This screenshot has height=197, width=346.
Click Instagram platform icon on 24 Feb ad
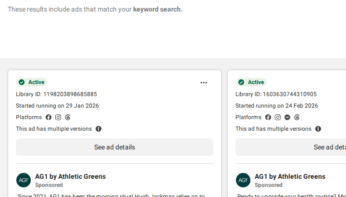278,117
